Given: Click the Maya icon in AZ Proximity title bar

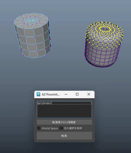Looking at the screenshot, I should click(x=39, y=94).
